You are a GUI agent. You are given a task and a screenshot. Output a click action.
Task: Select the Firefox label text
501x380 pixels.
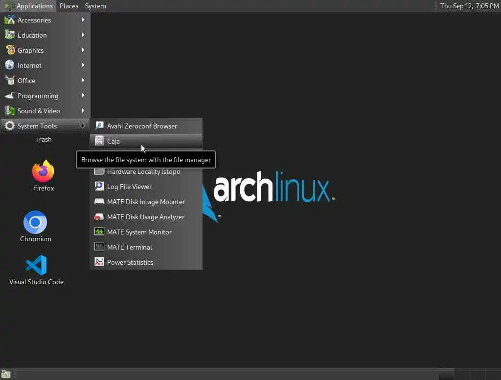[44, 188]
